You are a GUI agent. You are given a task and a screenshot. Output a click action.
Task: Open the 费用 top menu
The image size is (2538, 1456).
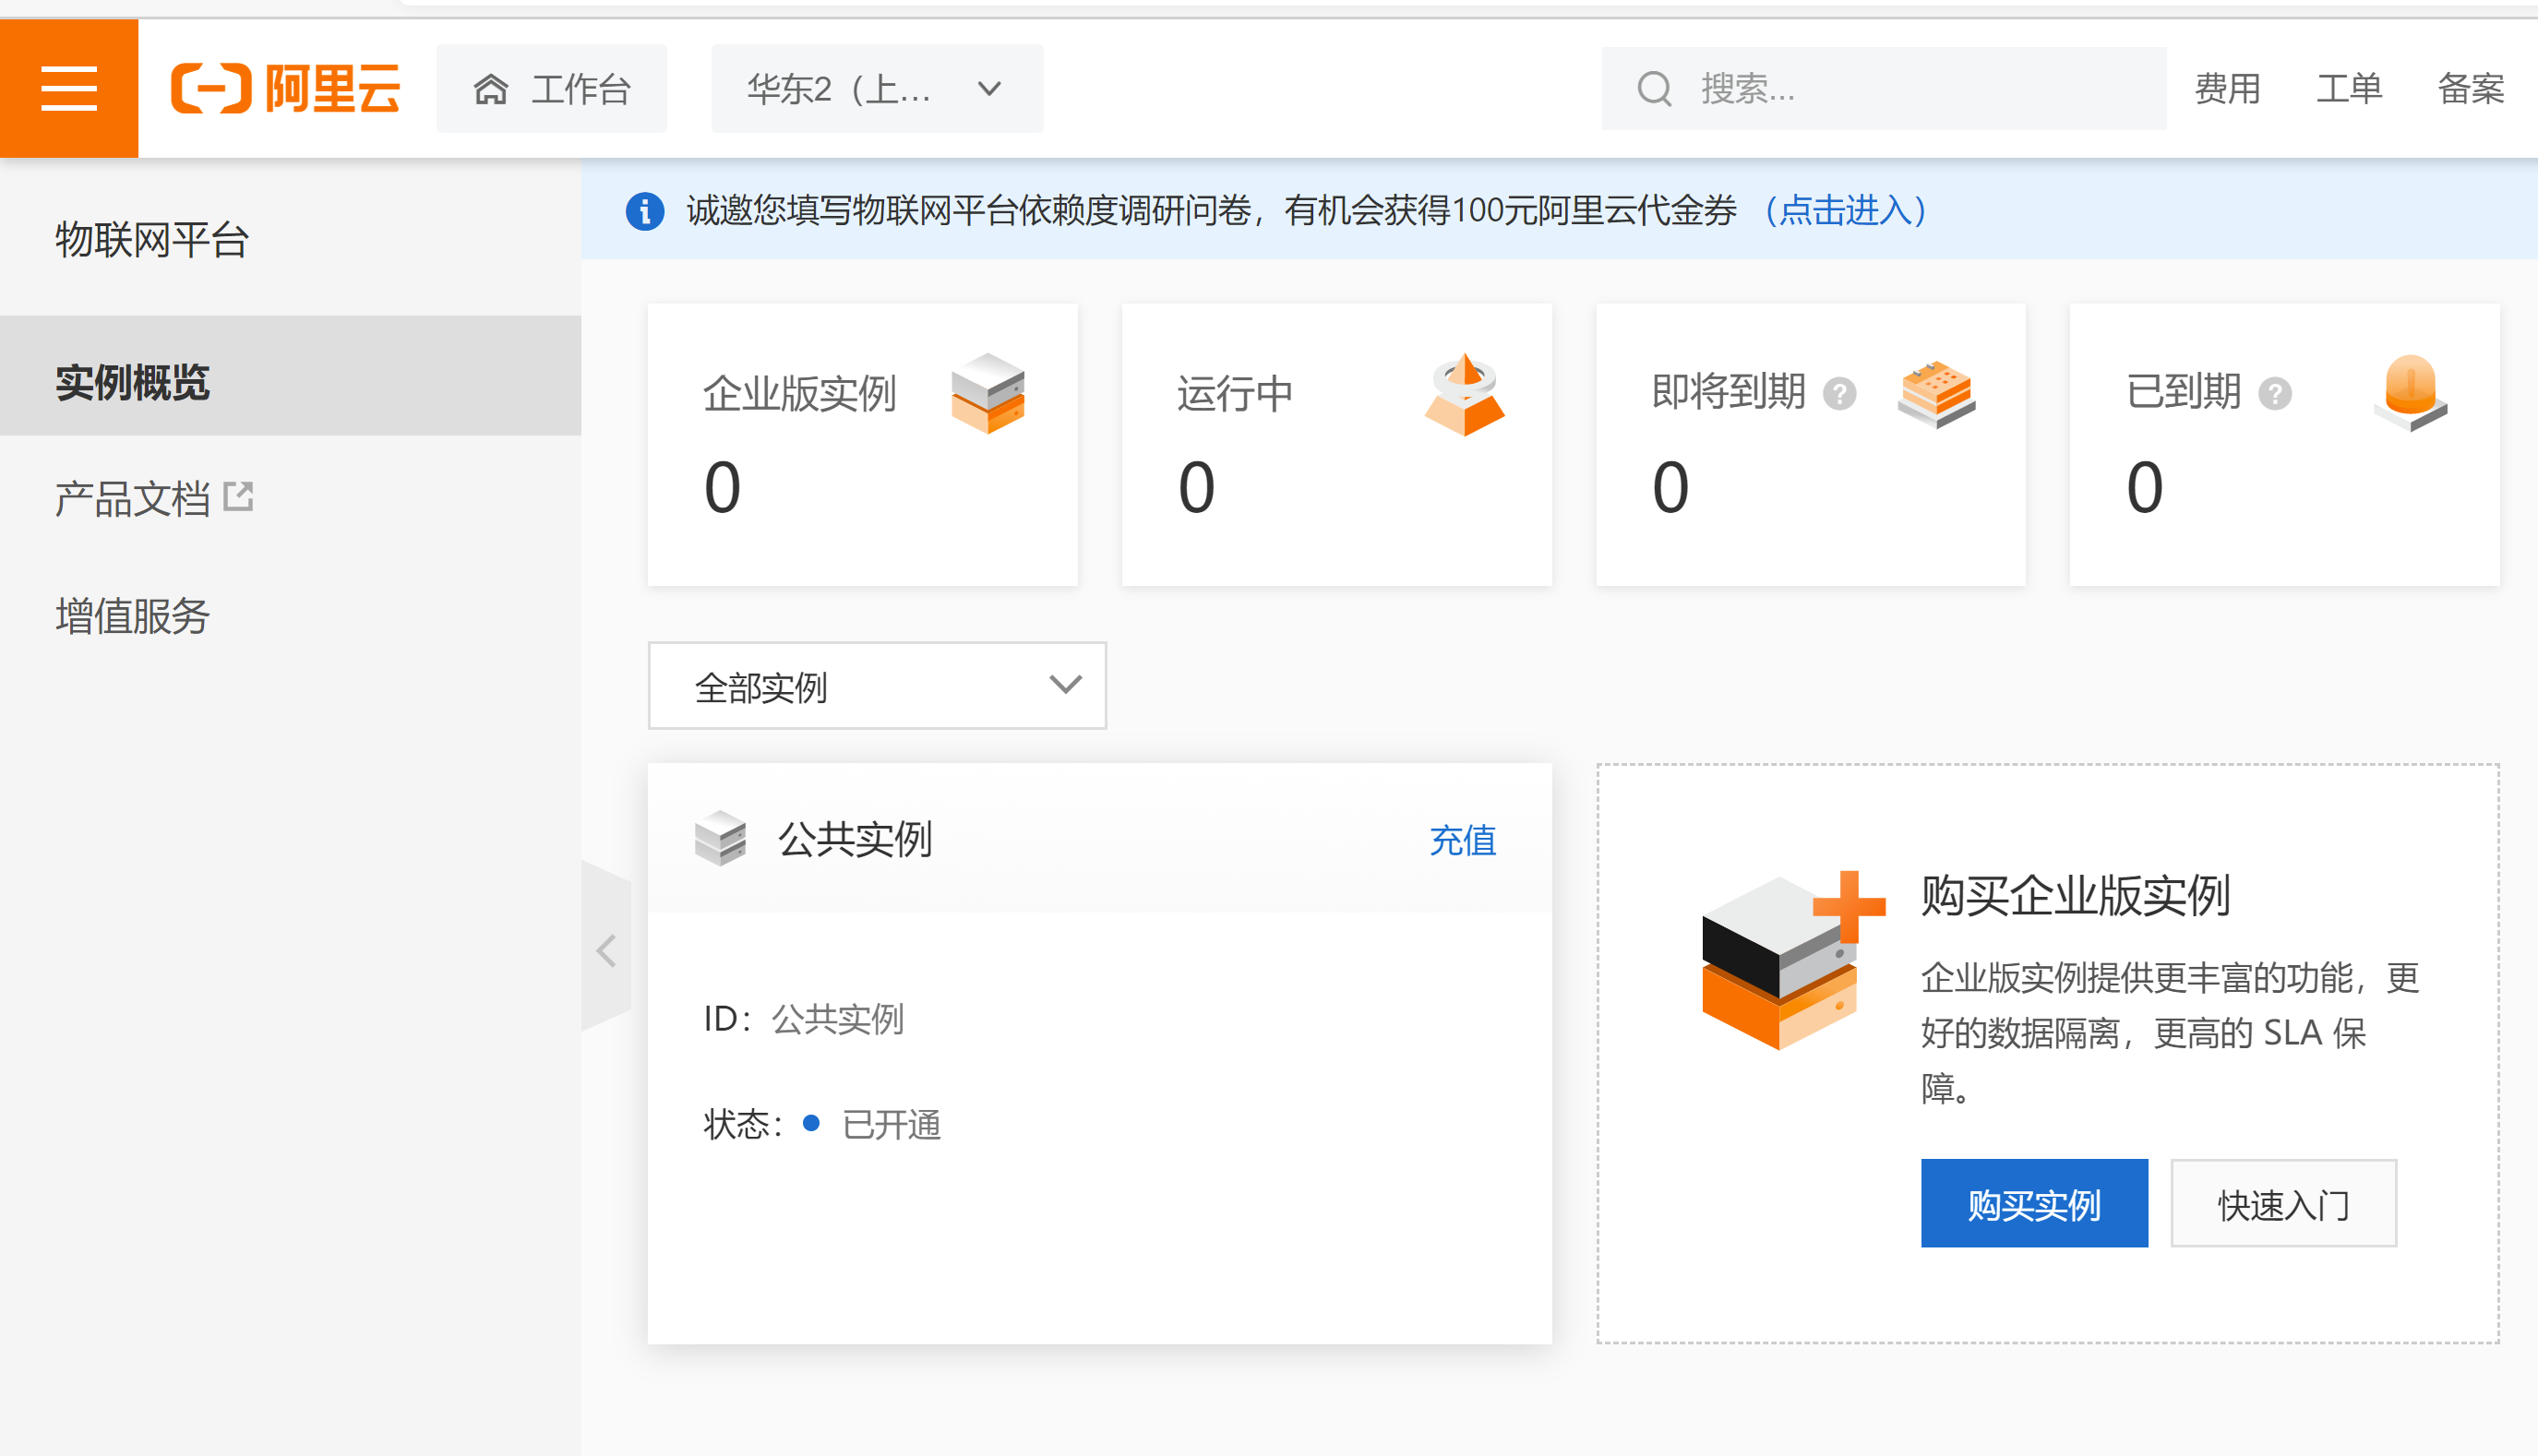tap(2227, 89)
